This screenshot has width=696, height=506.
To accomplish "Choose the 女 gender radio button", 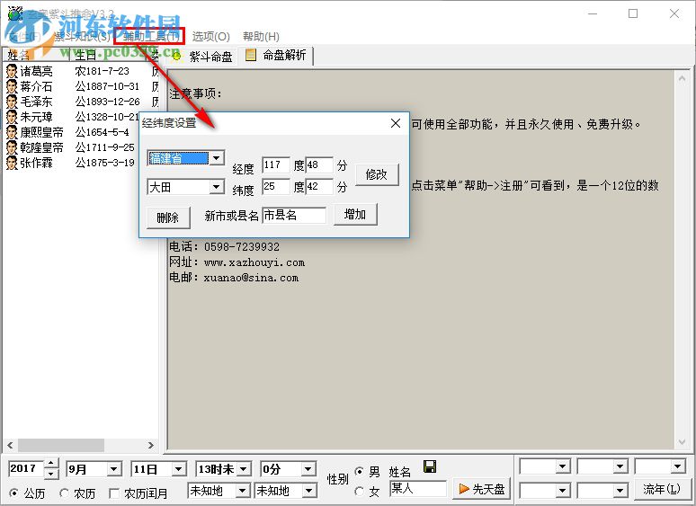I will click(x=359, y=492).
